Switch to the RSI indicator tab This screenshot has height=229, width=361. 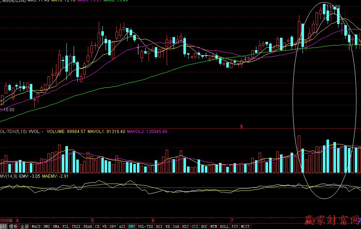tap(159, 226)
